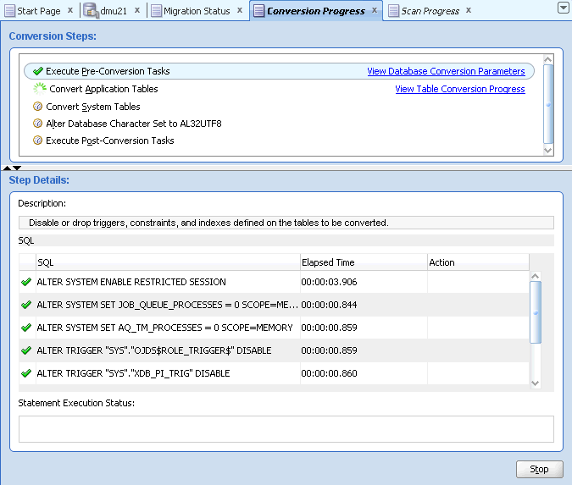
Task: Click SQL table scrollbar up arrow
Action: point(536,276)
